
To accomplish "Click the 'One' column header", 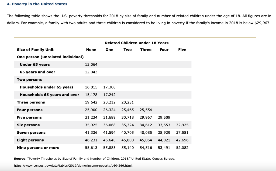I will [109, 50].
